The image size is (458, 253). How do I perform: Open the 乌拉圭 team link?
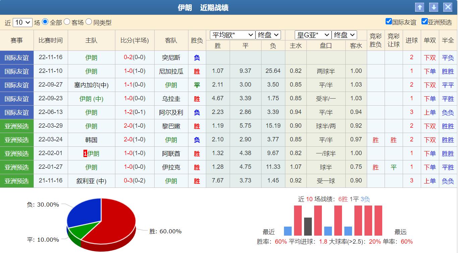[171, 99]
